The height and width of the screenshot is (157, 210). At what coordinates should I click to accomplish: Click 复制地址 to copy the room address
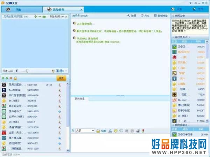tap(161, 16)
